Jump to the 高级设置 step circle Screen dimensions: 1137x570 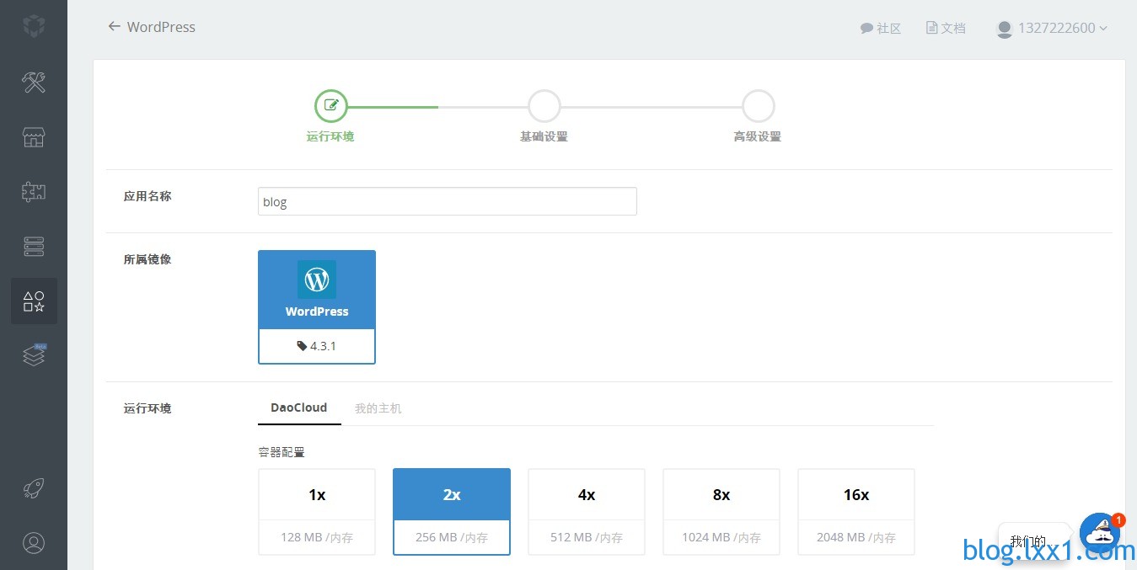coord(759,106)
